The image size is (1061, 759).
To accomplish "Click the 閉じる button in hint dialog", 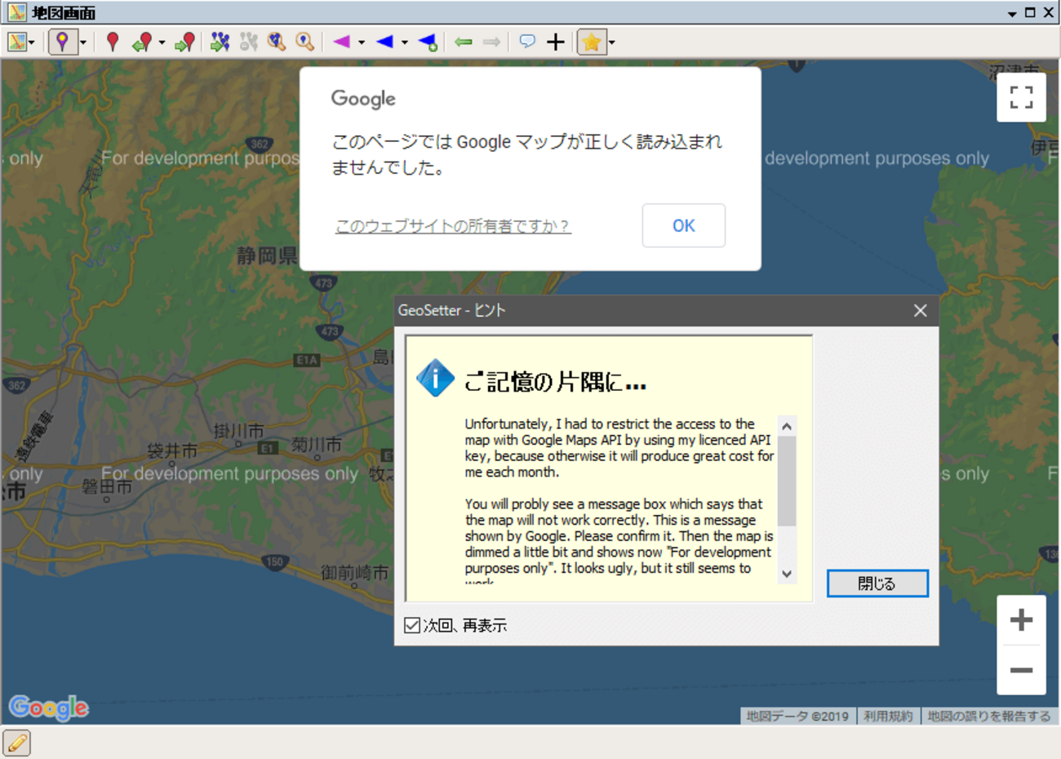I will point(877,584).
